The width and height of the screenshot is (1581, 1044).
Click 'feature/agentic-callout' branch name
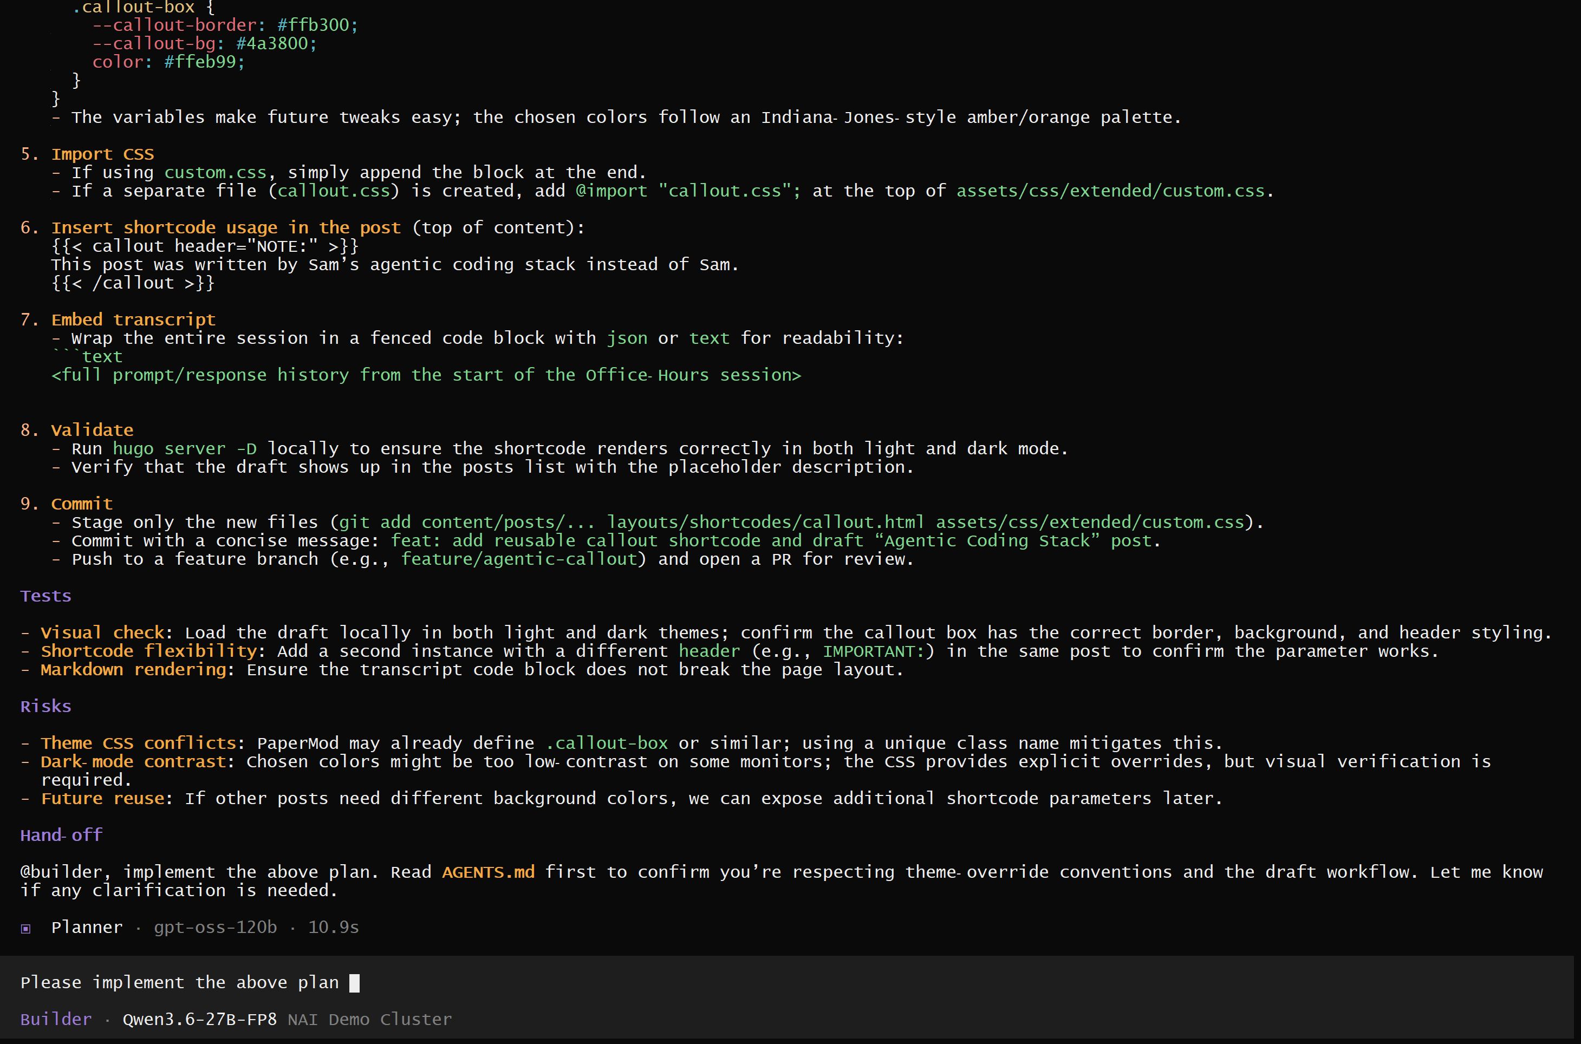[x=519, y=559]
